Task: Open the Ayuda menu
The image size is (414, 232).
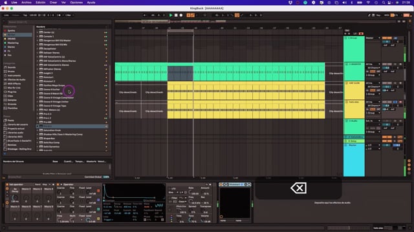Action: tap(91, 3)
